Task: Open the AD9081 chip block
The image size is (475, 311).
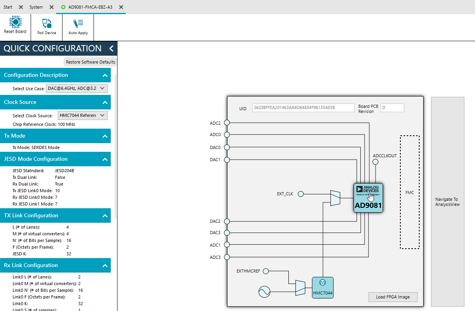Action: point(368,198)
